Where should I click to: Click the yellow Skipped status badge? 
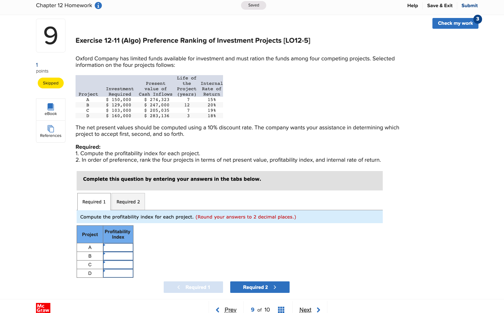click(x=51, y=83)
